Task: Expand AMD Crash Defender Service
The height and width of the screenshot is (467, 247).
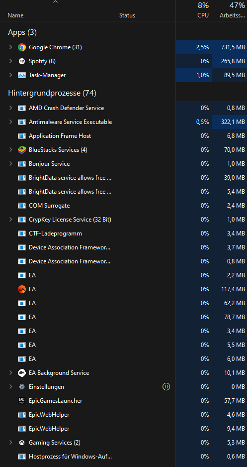Action: 11,108
